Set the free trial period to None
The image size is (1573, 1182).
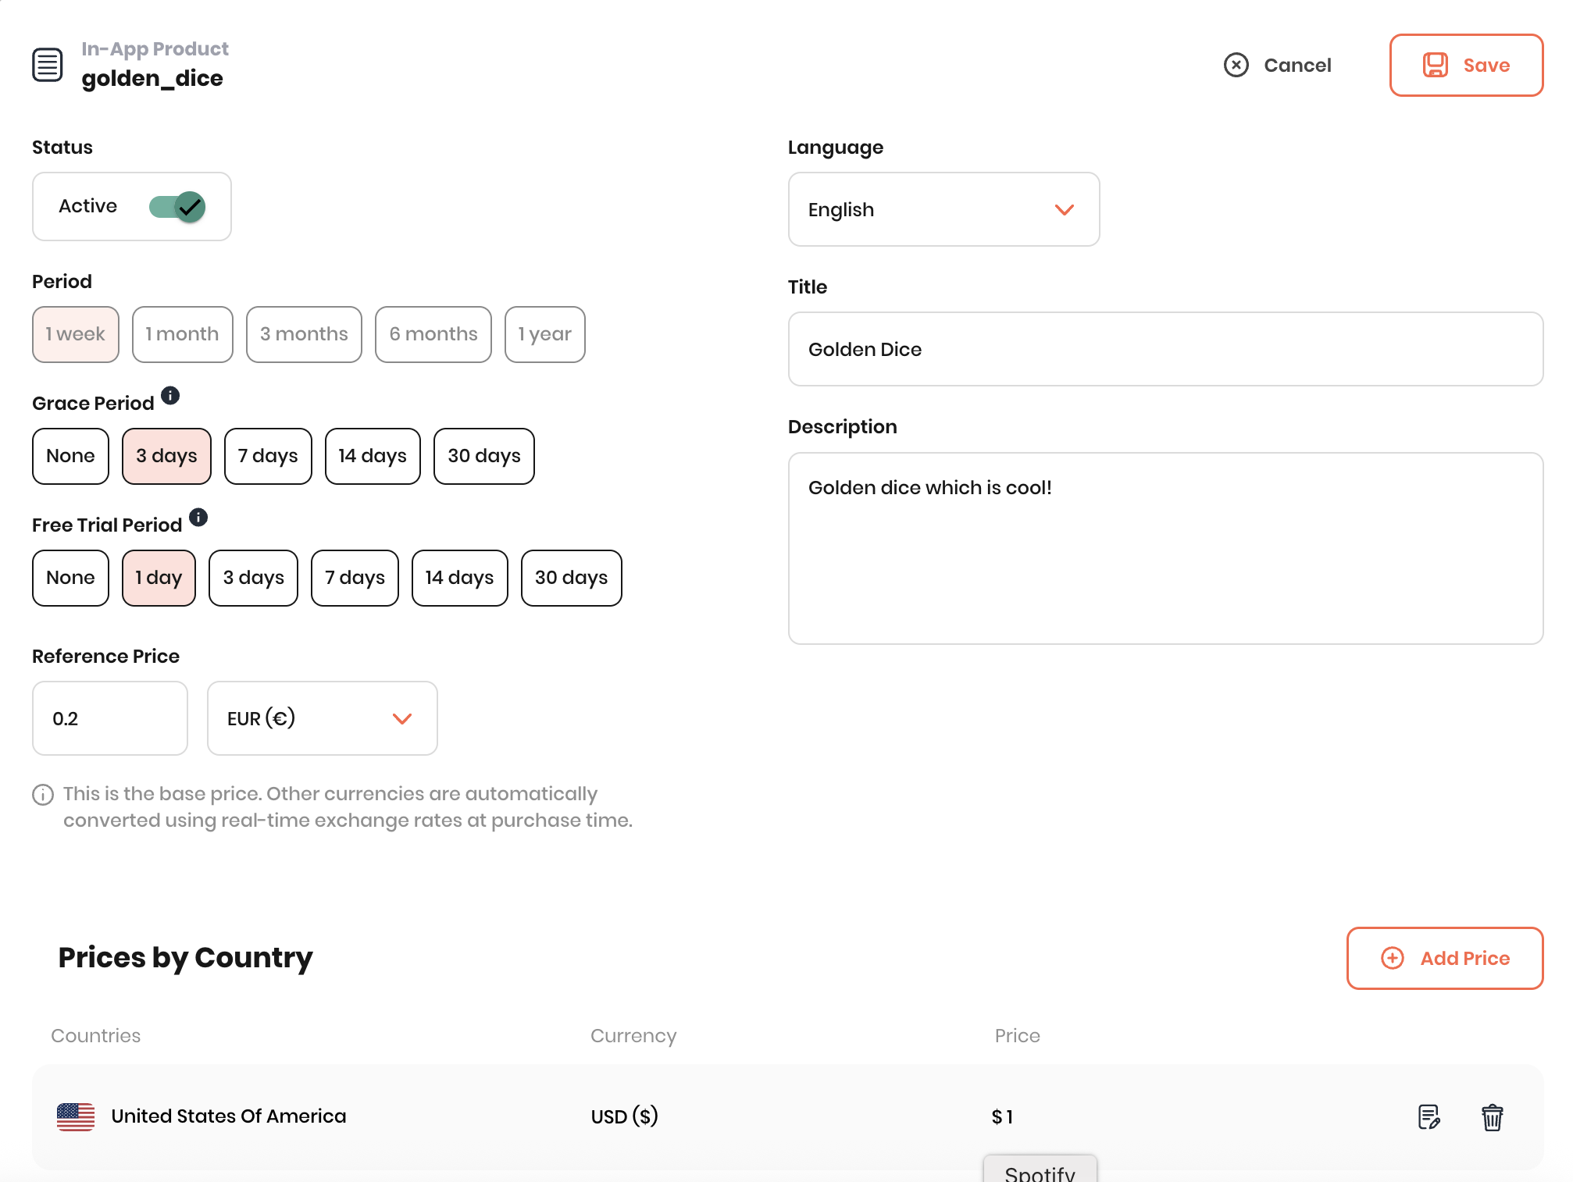70,578
